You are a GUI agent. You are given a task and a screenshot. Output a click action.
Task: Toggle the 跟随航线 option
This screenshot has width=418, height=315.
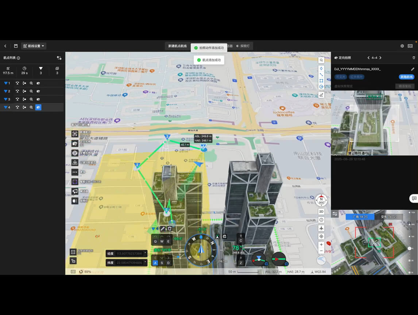[x=407, y=77]
